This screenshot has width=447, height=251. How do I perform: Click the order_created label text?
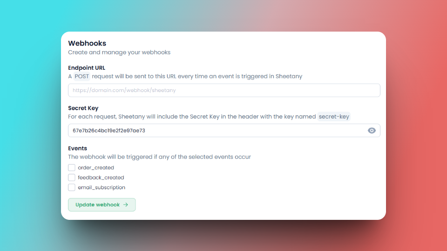pos(96,167)
